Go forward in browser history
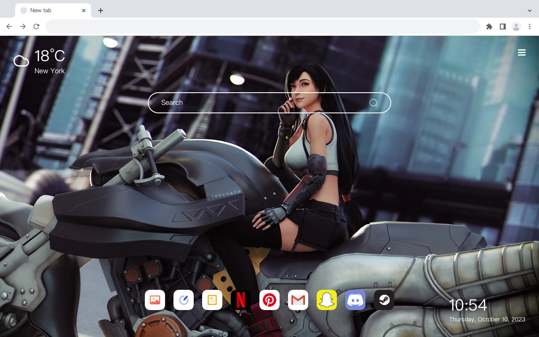 coord(23,27)
